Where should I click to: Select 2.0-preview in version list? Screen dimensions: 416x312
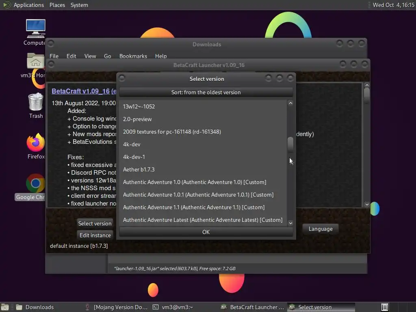pyautogui.click(x=203, y=119)
